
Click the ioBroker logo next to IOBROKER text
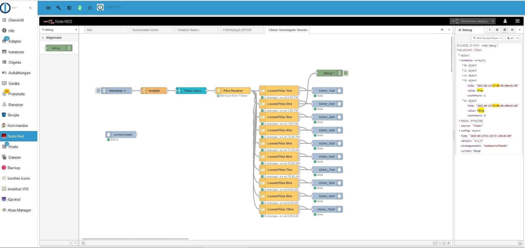(x=100, y=7)
